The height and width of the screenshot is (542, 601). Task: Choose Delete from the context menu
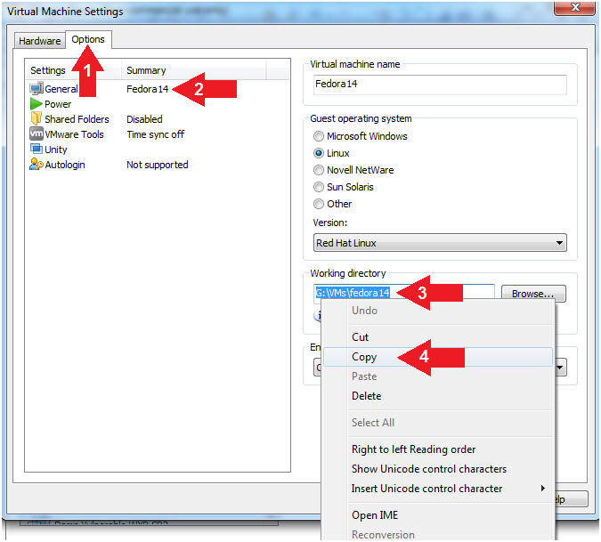click(x=438, y=396)
